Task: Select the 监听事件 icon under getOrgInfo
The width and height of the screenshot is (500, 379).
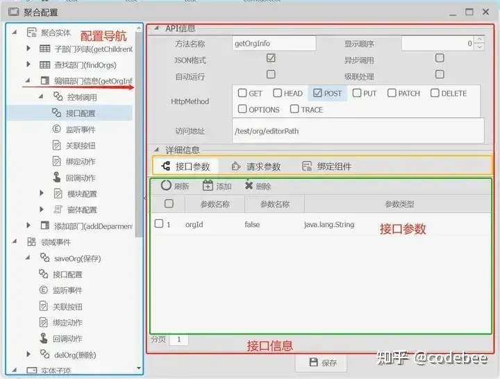Action: [x=56, y=129]
